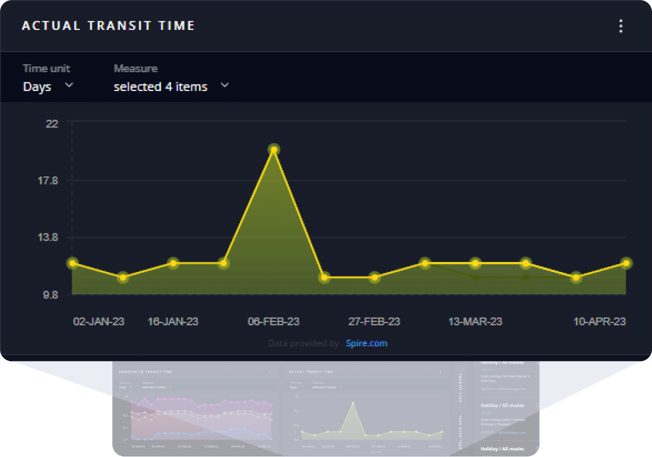Click peak point in small Actual Transit Time chart
This screenshot has width=652, height=457.
(x=353, y=403)
